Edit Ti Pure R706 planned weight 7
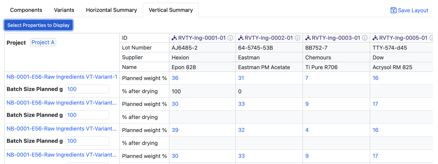This screenshot has height=164, width=438. pyautogui.click(x=307, y=78)
